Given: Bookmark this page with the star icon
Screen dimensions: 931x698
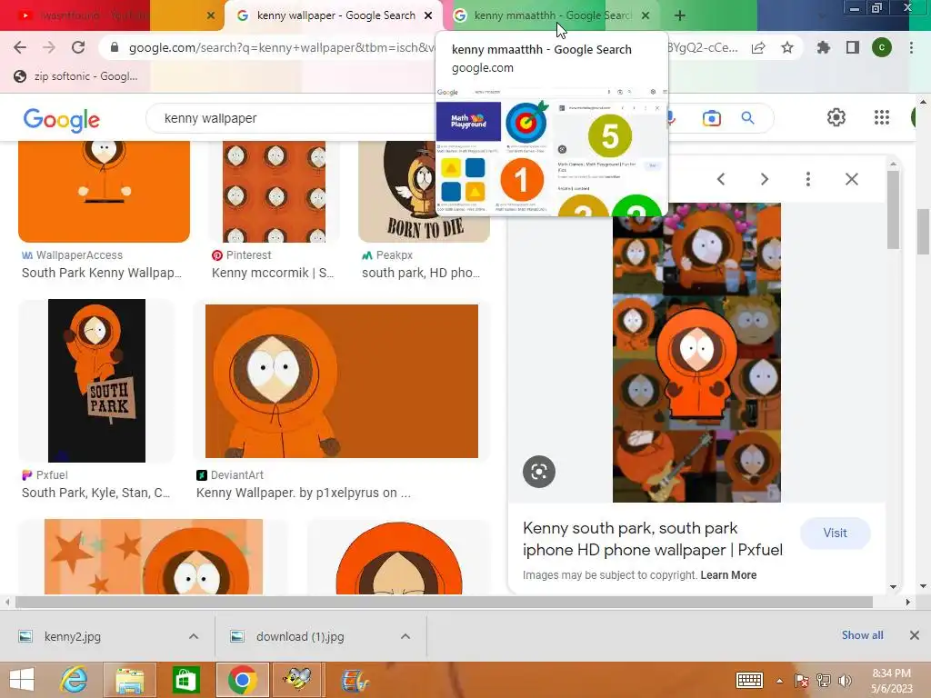Looking at the screenshot, I should pyautogui.click(x=787, y=47).
